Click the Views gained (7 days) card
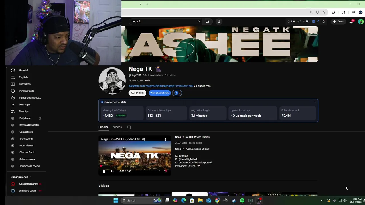 click(x=122, y=113)
